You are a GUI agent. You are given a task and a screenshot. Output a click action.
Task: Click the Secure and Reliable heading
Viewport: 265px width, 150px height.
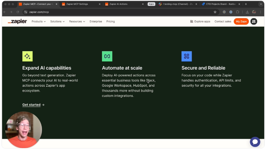[203, 68]
